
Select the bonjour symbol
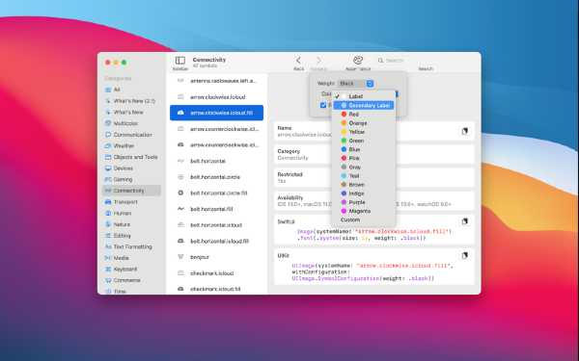coord(217,257)
